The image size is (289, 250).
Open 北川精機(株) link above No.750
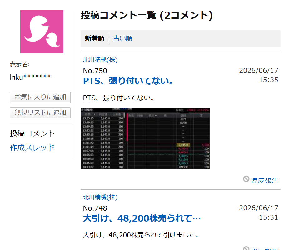pyautogui.click(x=100, y=60)
